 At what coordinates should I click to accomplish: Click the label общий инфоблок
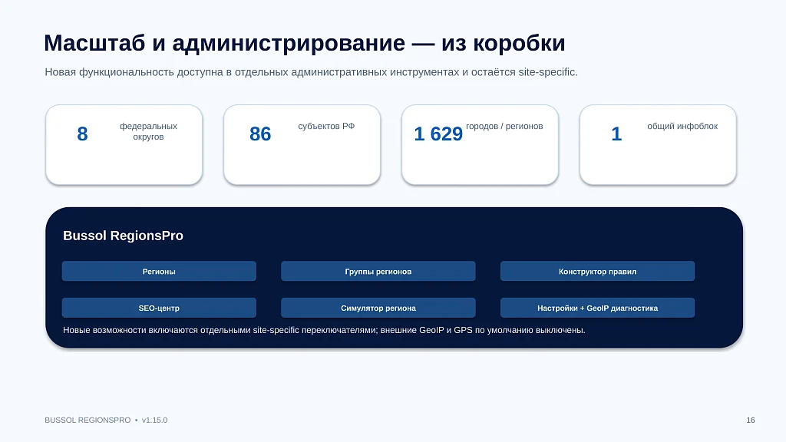pos(682,127)
